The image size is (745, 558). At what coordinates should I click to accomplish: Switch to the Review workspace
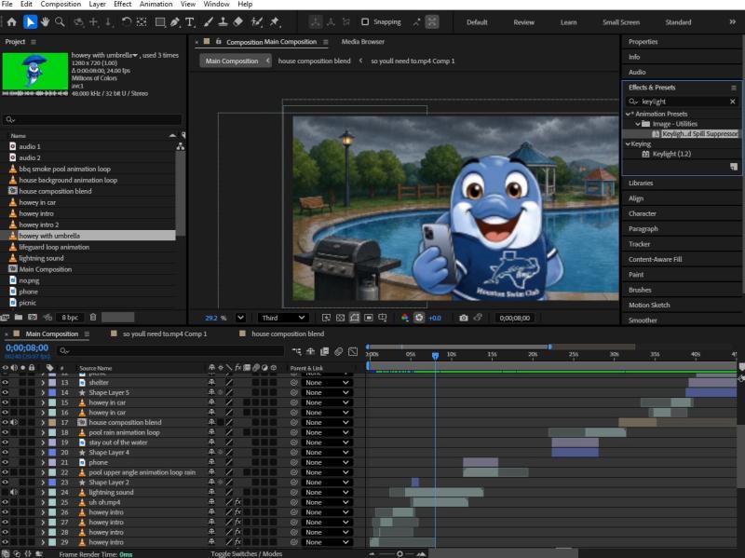523,22
